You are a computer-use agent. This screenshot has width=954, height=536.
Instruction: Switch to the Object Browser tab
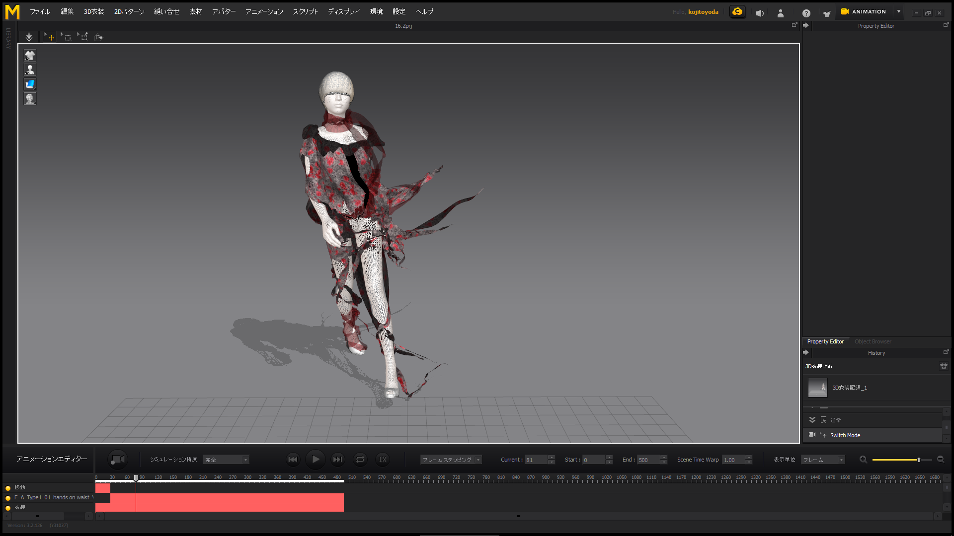pyautogui.click(x=873, y=341)
